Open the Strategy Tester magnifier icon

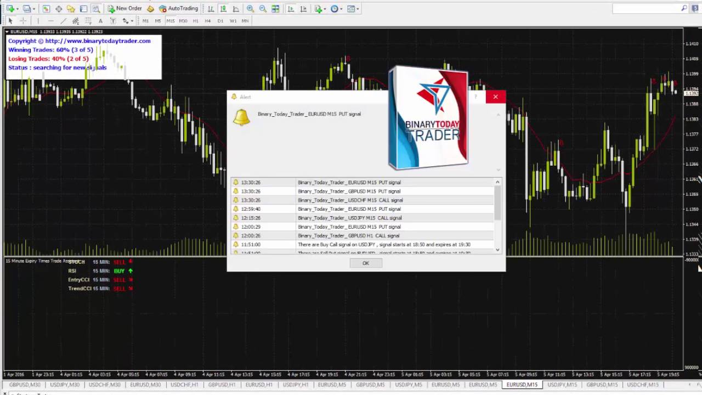point(96,9)
